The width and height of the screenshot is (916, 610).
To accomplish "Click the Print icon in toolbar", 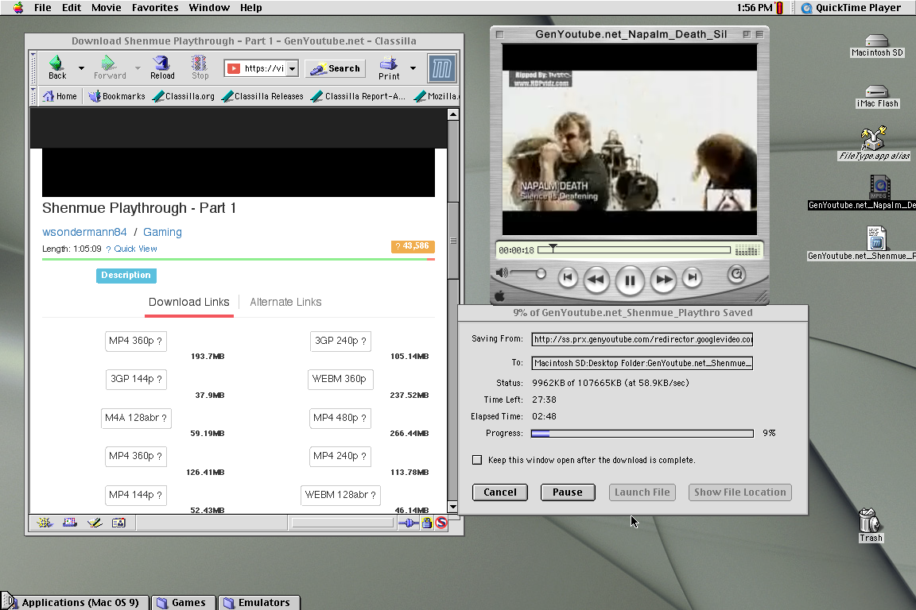I will point(389,68).
